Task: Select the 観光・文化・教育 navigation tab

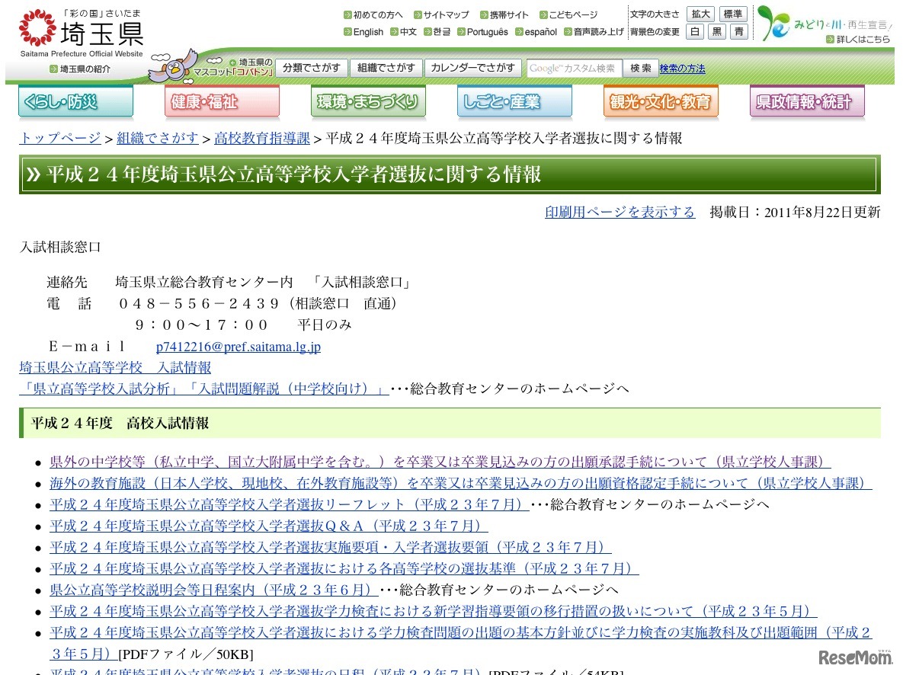Action: pyautogui.click(x=660, y=100)
